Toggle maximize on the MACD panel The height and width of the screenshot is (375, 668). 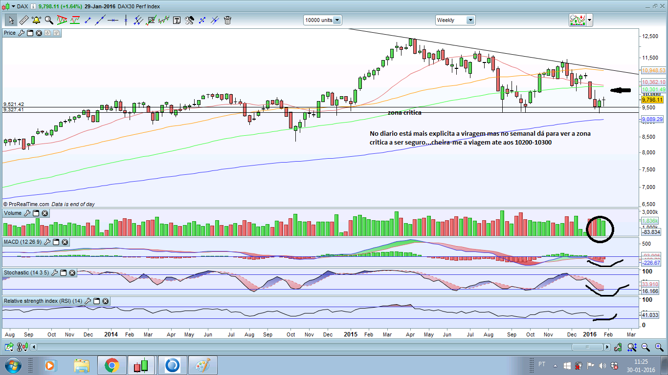point(56,242)
